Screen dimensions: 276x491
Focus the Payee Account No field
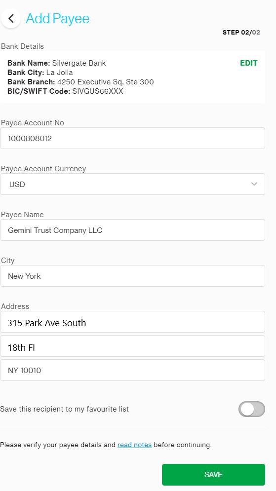coord(132,138)
